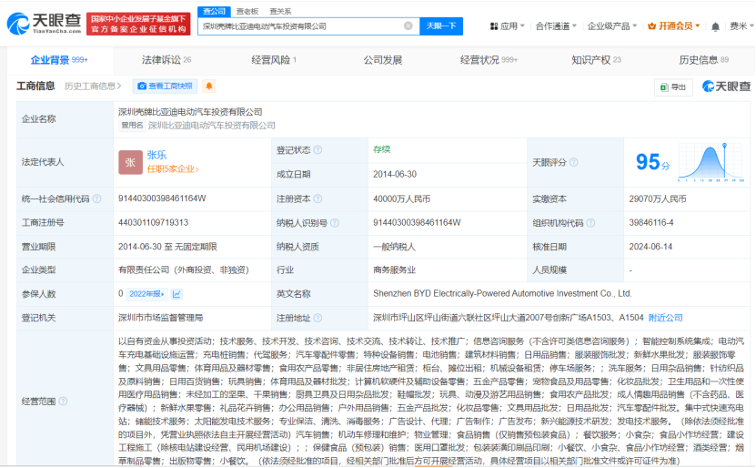The width and height of the screenshot is (756, 468).
Task: Click the English name Shenzhen BYD Electrically-Powered text
Action: click(x=502, y=293)
